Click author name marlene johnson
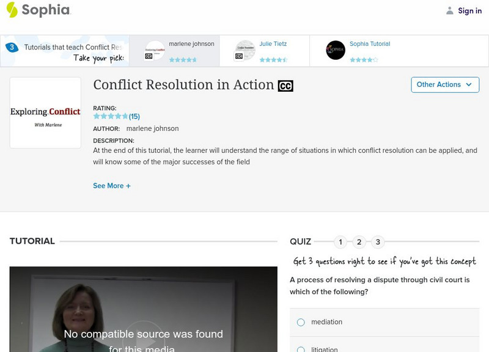The image size is (489, 352). tap(152, 128)
